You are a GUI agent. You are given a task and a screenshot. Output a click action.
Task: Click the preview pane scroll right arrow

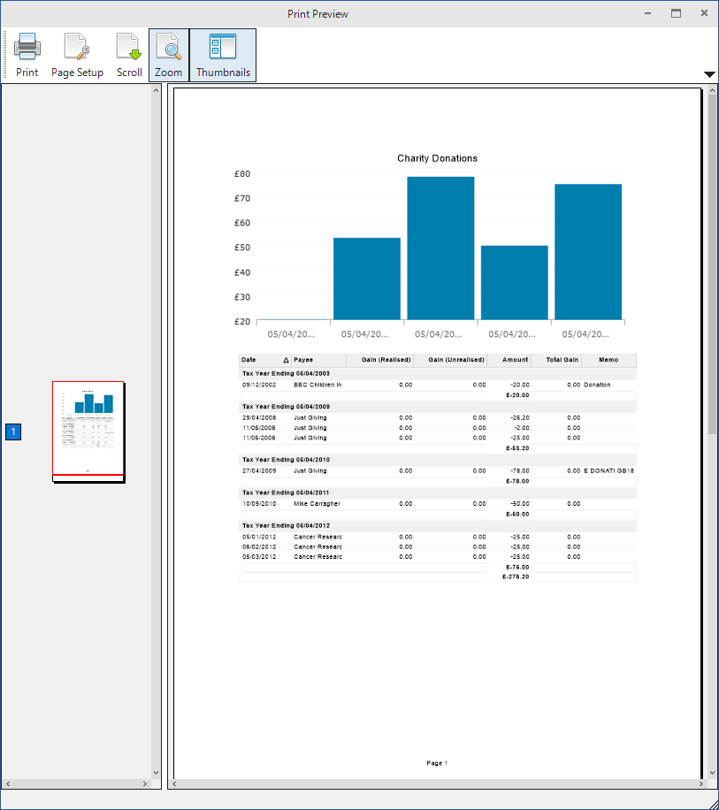pyautogui.click(x=700, y=784)
